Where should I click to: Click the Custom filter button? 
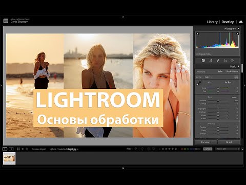tap(208, 149)
